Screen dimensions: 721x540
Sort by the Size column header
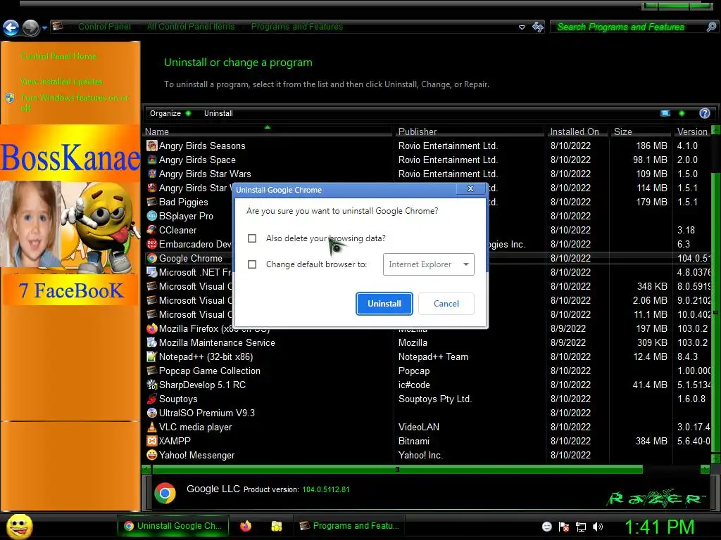click(641, 131)
